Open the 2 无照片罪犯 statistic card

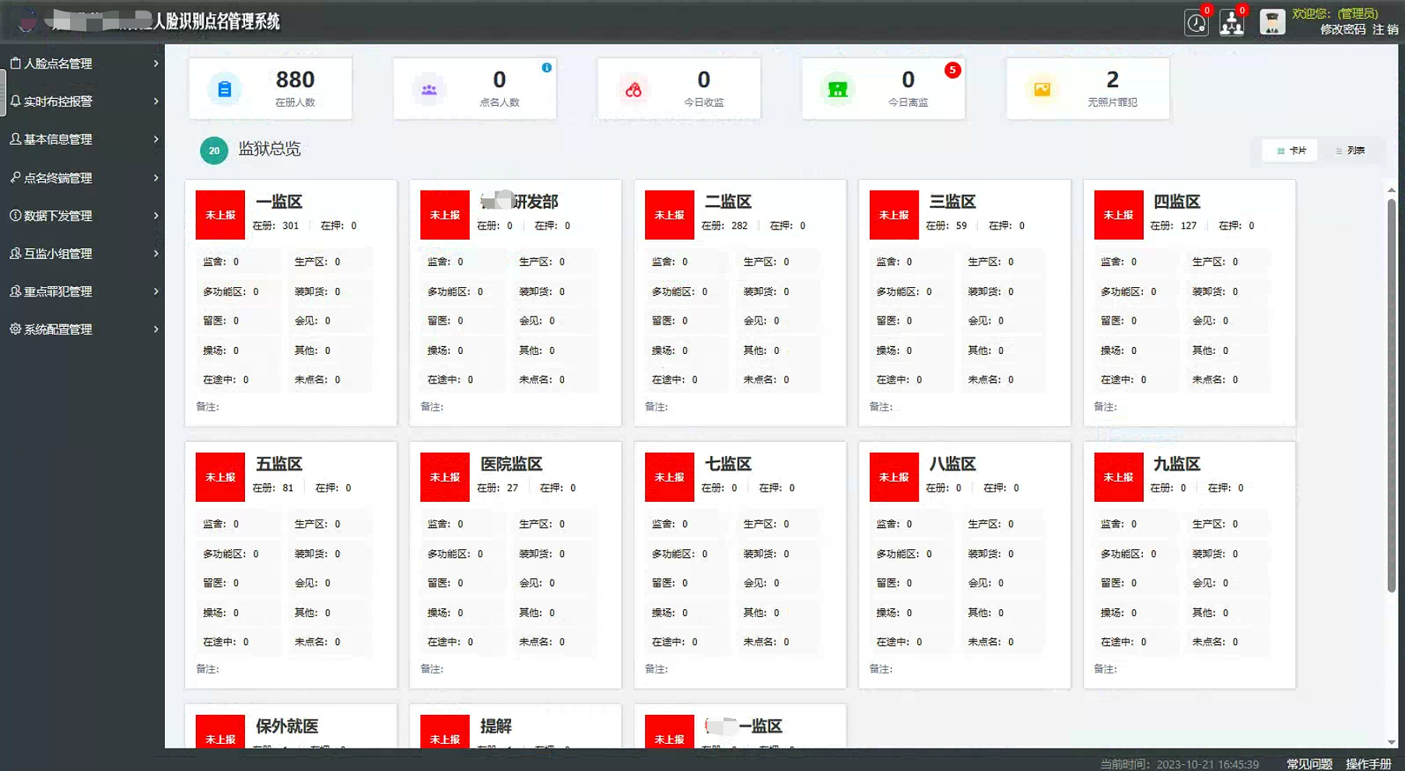[1088, 89]
